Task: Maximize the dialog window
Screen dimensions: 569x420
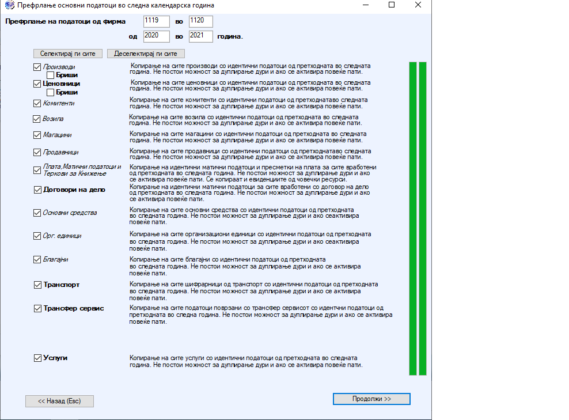Action: point(392,5)
